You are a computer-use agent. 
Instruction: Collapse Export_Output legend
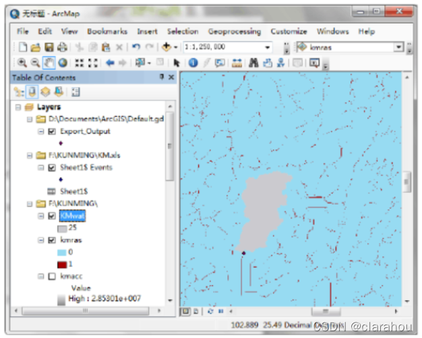(40, 131)
